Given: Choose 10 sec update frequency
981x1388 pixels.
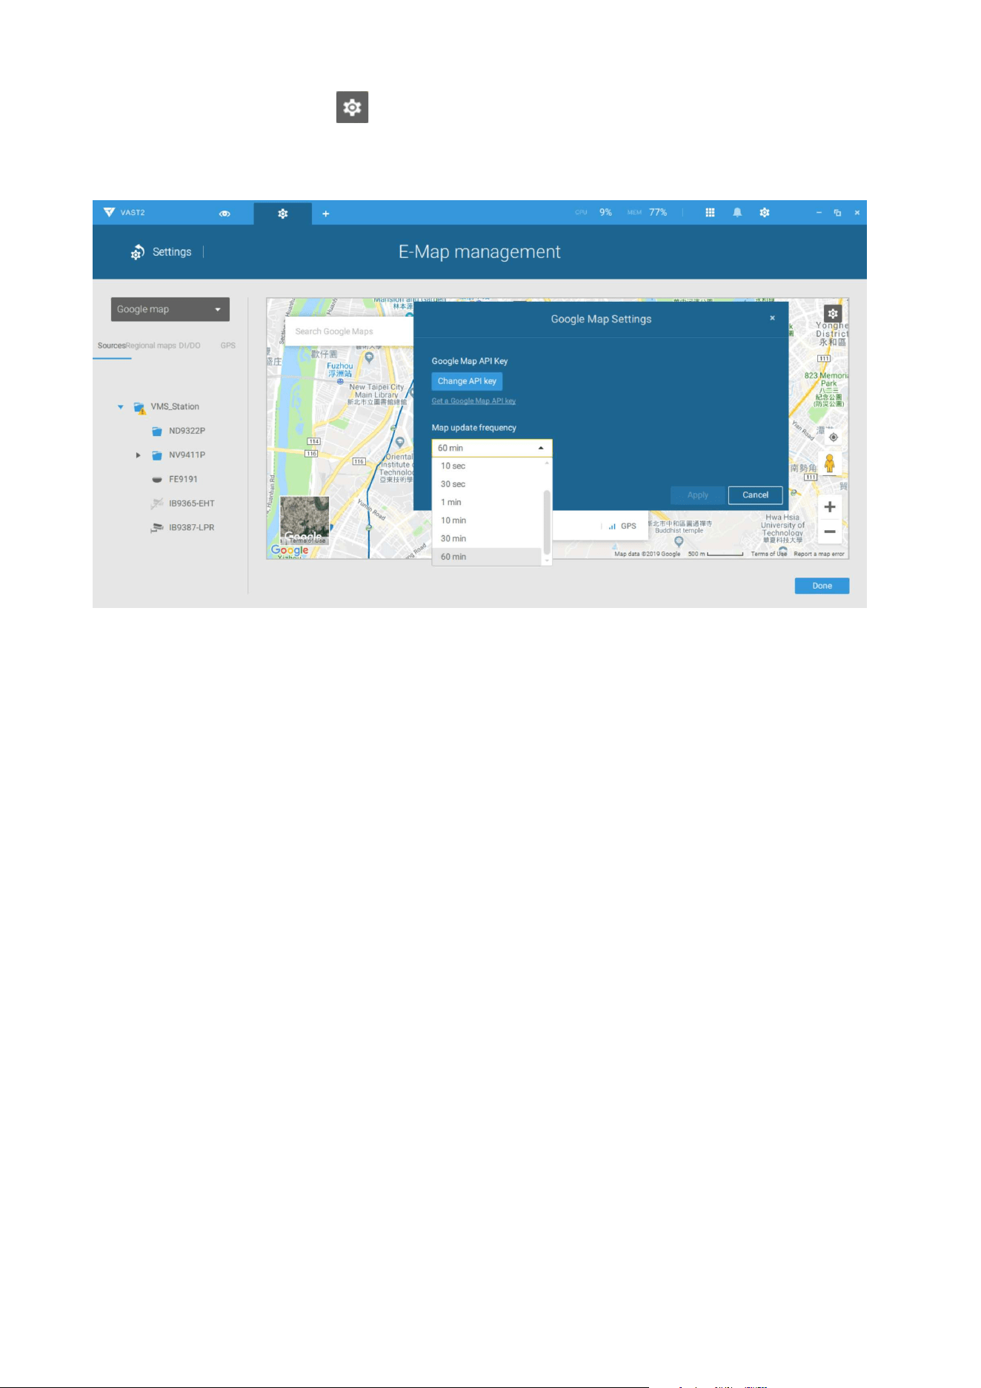Looking at the screenshot, I should [x=488, y=466].
